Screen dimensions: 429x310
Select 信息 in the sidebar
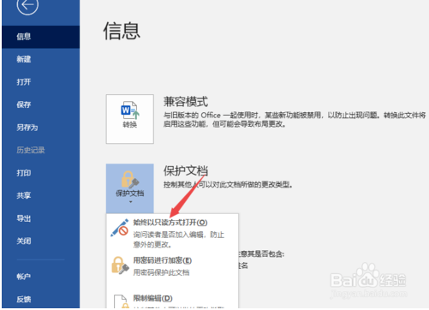click(41, 37)
